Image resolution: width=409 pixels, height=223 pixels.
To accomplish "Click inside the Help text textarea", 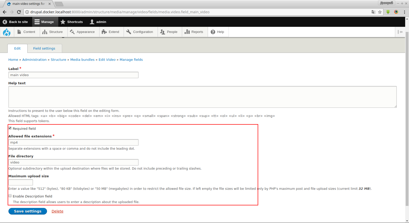I will 202,97.
